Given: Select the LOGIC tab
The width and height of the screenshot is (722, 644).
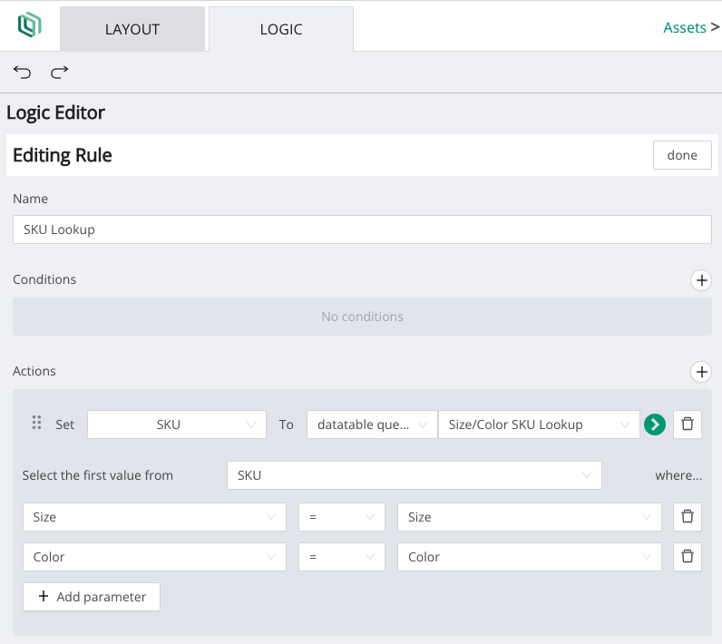Looking at the screenshot, I should [x=281, y=29].
